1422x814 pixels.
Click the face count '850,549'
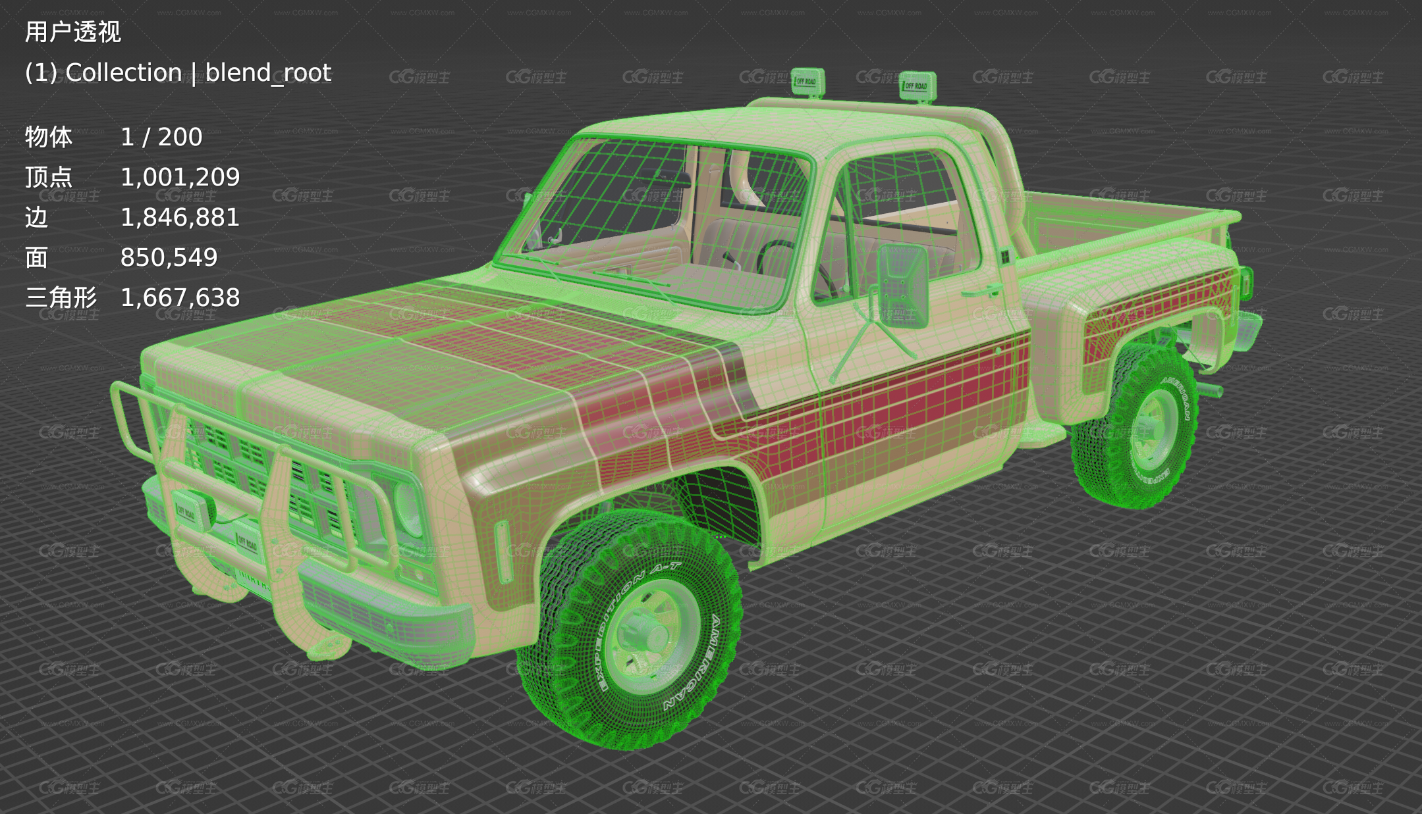[169, 257]
